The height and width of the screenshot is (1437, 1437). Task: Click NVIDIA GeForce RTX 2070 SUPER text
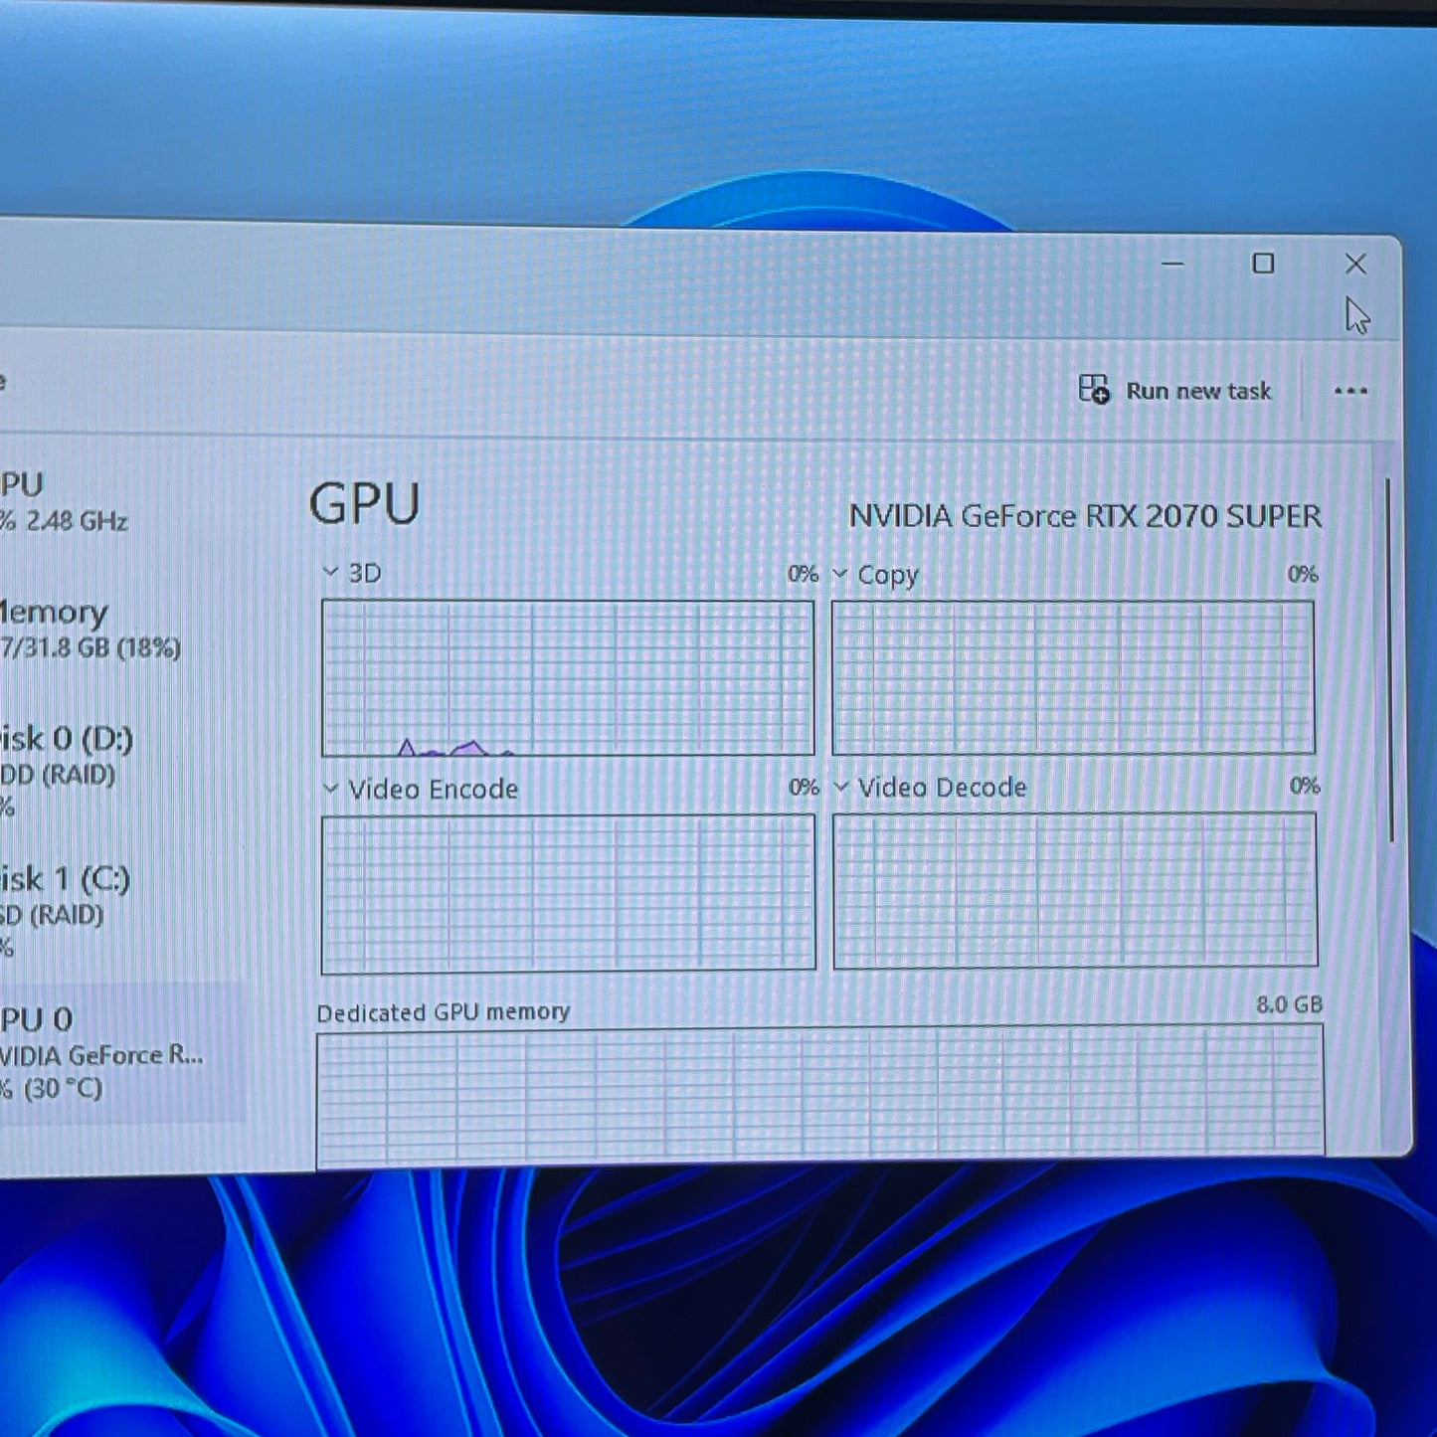1085,516
